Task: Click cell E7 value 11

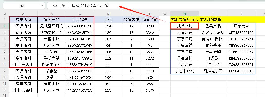Action: pyautogui.click(x=132, y=58)
